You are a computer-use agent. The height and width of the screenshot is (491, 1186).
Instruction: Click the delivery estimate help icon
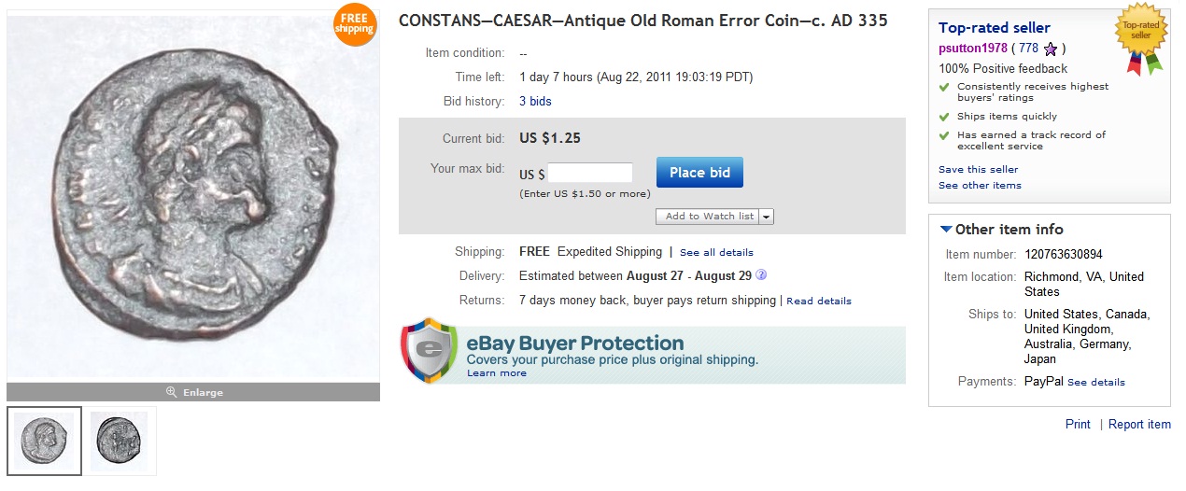pyautogui.click(x=761, y=275)
